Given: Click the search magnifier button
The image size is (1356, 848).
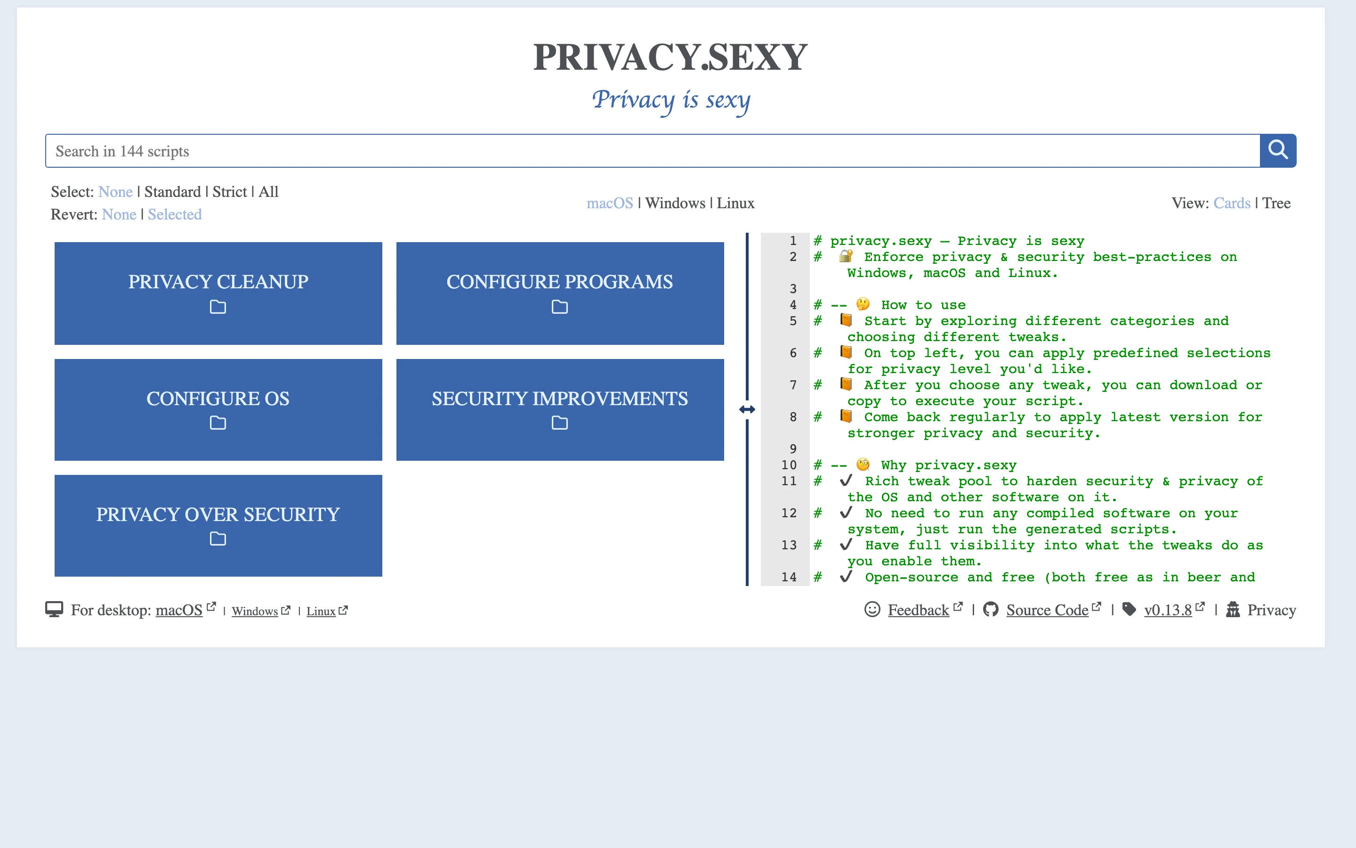Looking at the screenshot, I should click(x=1277, y=150).
